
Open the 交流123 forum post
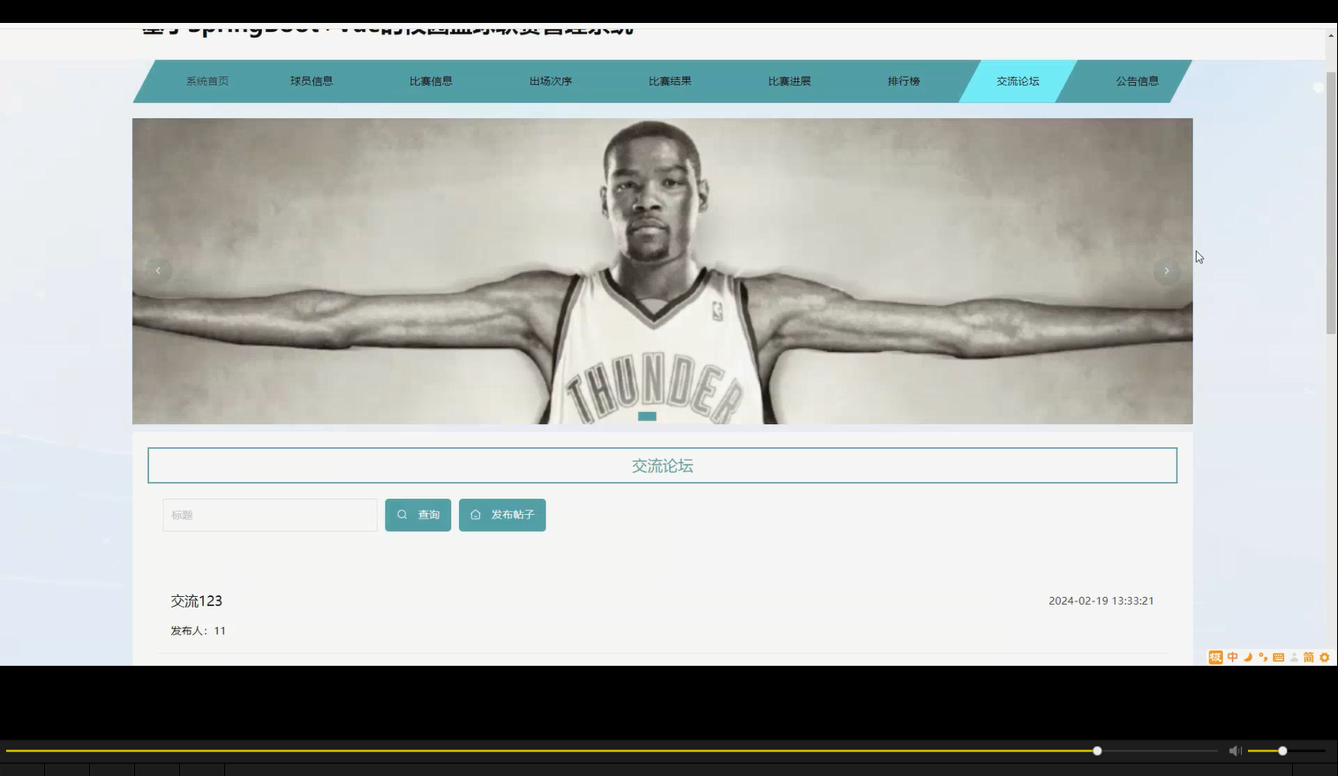point(197,601)
